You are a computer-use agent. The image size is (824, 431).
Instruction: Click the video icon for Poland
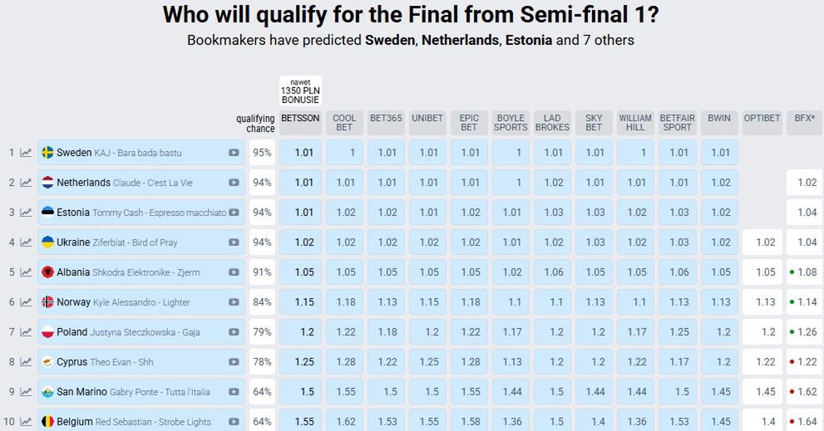click(234, 332)
